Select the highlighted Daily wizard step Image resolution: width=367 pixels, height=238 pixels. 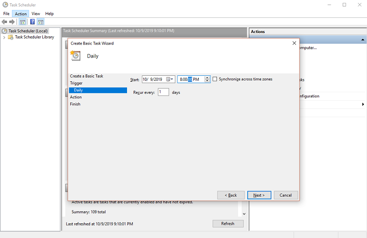98,90
